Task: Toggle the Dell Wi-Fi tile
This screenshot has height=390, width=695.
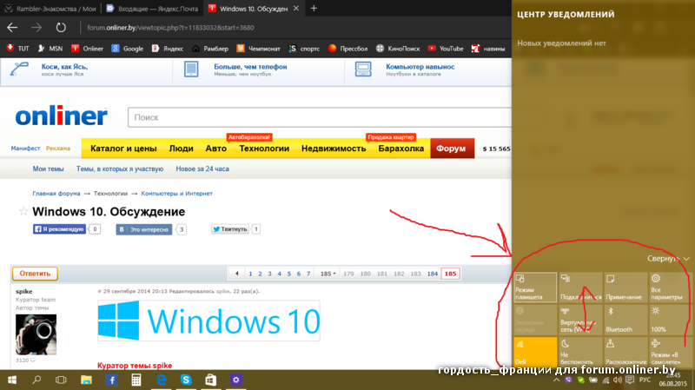Action: [x=535, y=353]
